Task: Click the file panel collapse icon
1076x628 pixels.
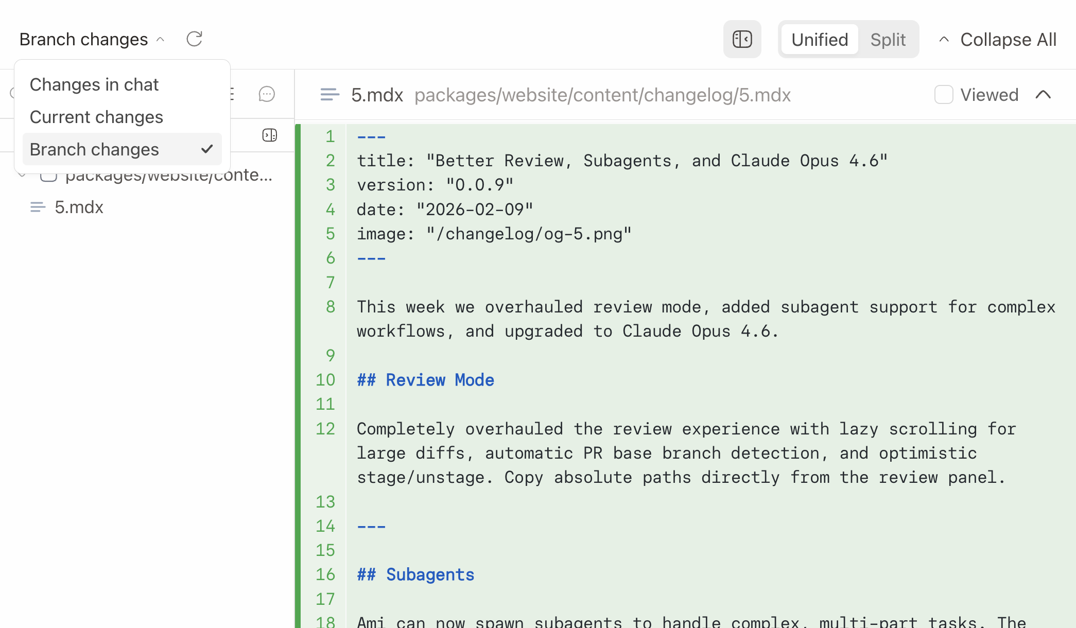Action: [269, 135]
